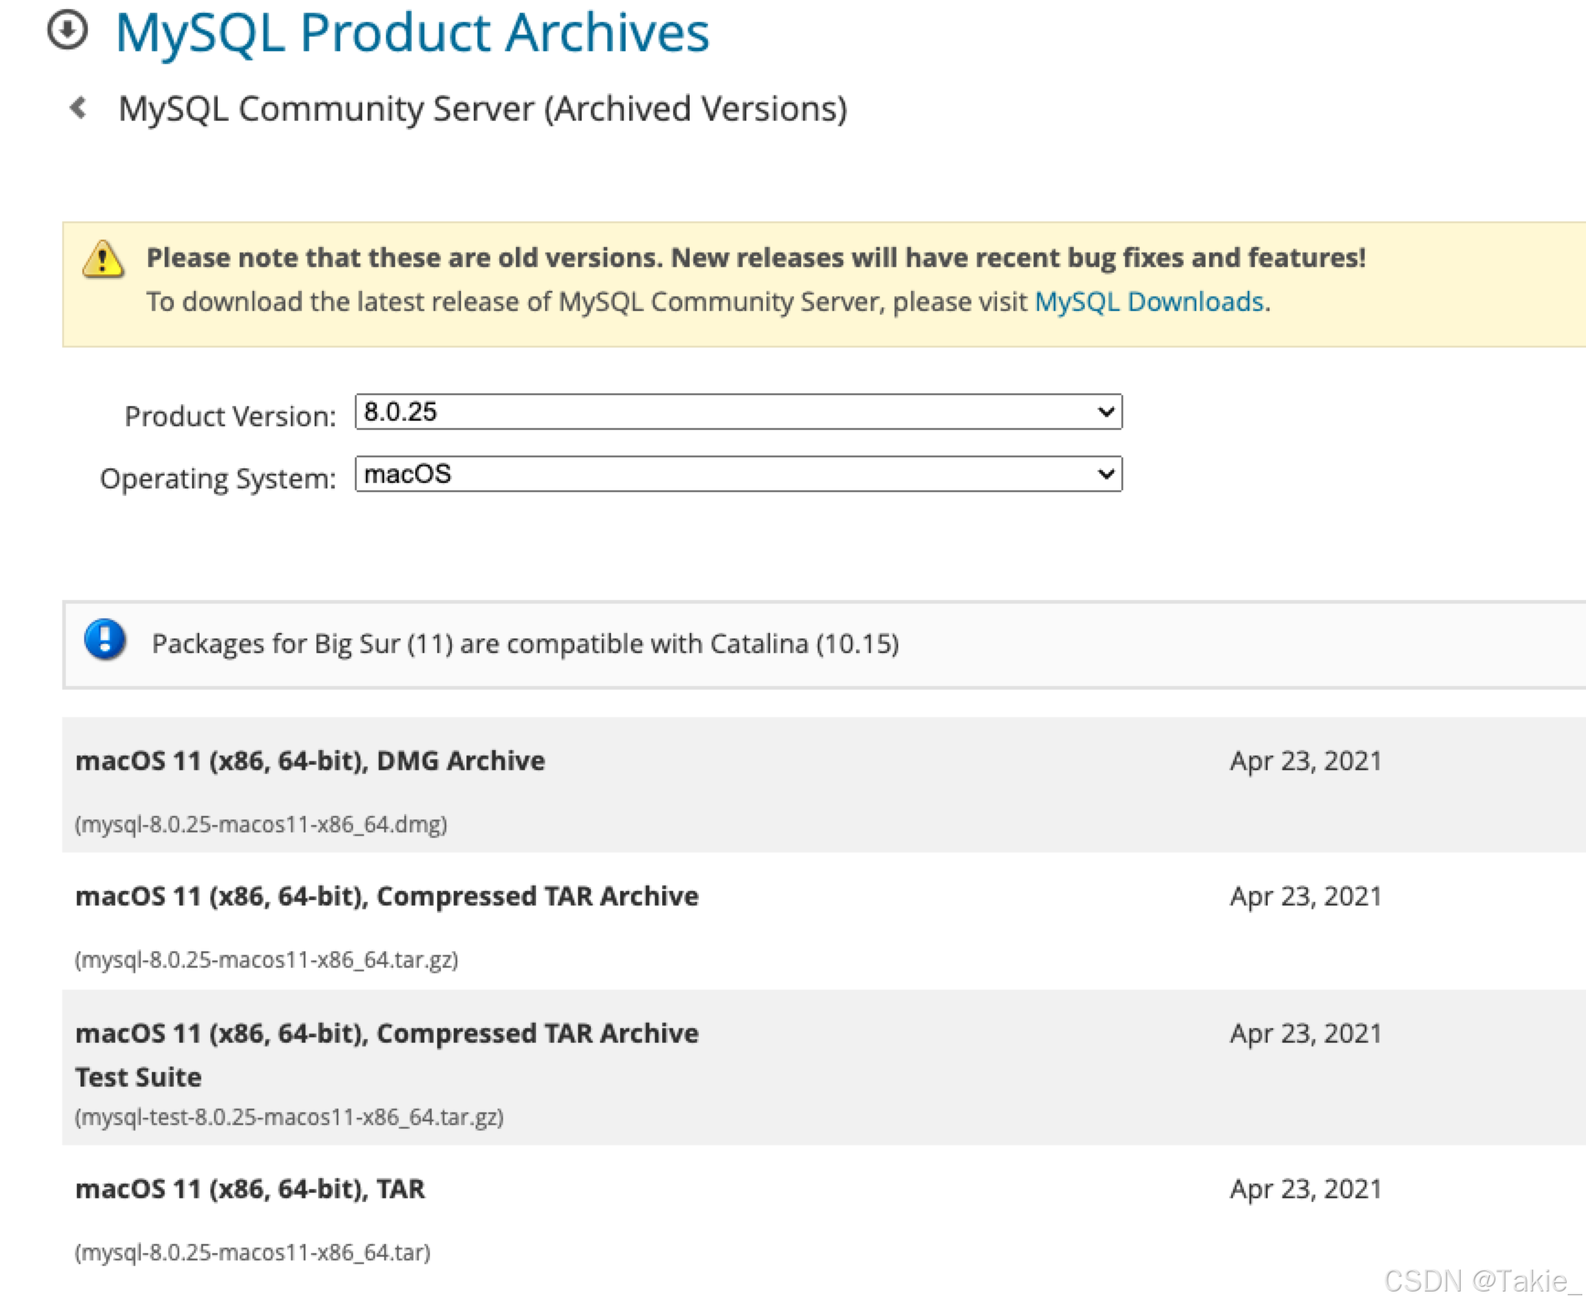The height and width of the screenshot is (1308, 1586).
Task: Download the macOS 11 Compressed TAR Archive
Action: pyautogui.click(x=386, y=896)
